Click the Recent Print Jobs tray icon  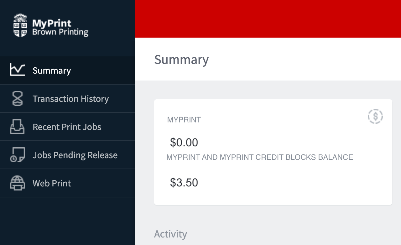tap(17, 127)
